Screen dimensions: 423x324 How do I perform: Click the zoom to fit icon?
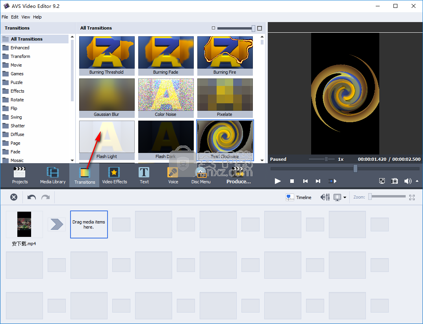coord(412,197)
